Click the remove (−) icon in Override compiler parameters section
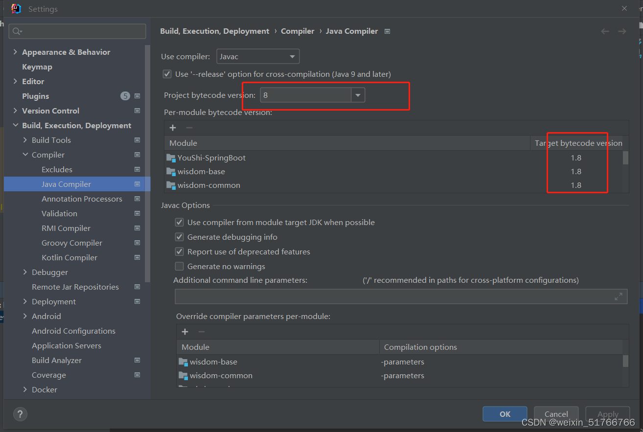This screenshot has height=432, width=643. [201, 332]
